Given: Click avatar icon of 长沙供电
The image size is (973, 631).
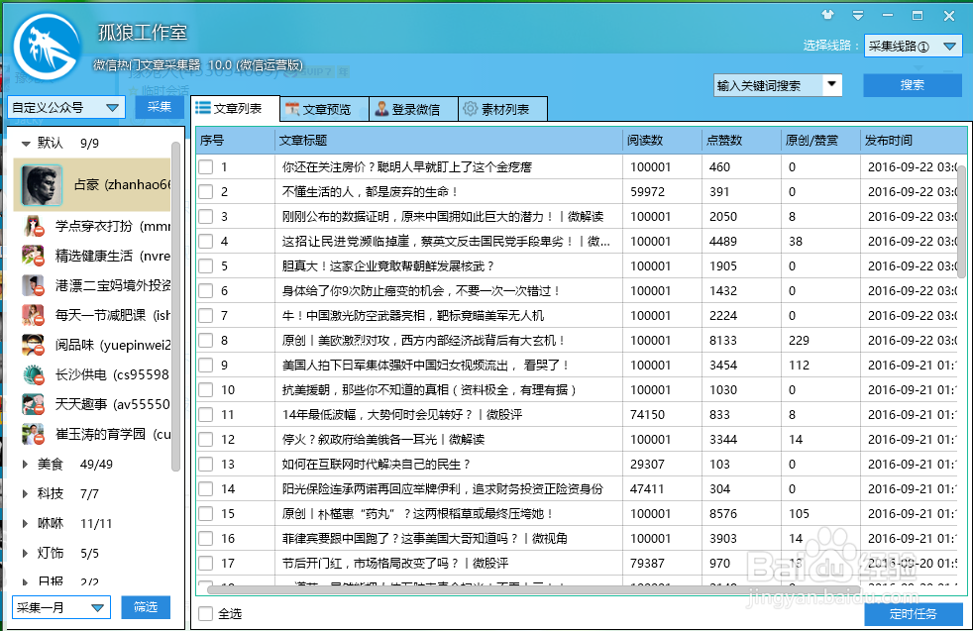Looking at the screenshot, I should tap(33, 374).
